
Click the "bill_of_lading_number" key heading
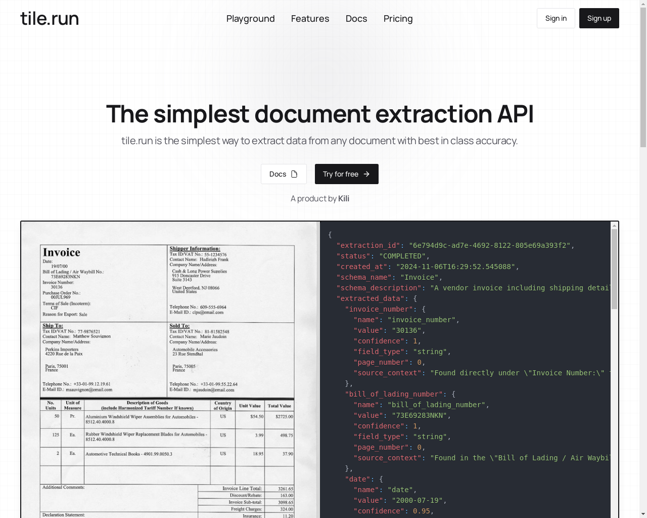point(394,394)
